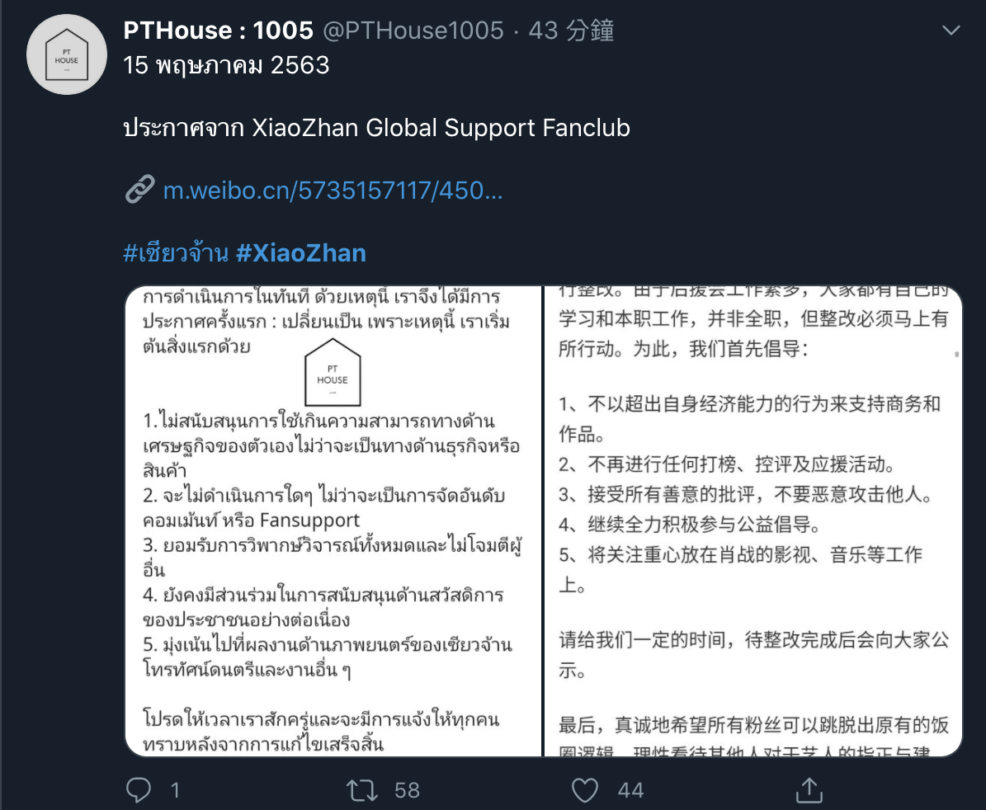The height and width of the screenshot is (810, 986).
Task: Open the #XiaoZhan hashtag
Action: (300, 252)
